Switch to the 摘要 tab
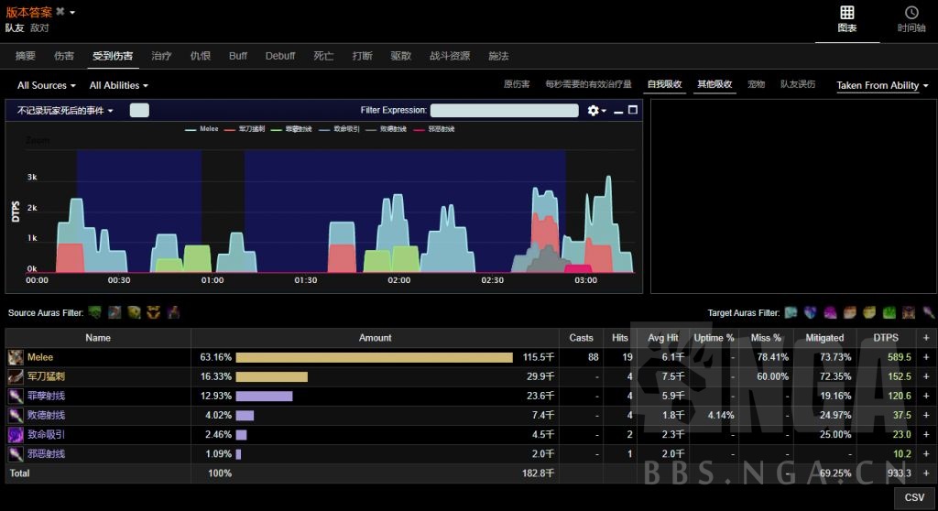The width and height of the screenshot is (938, 511). (x=25, y=56)
